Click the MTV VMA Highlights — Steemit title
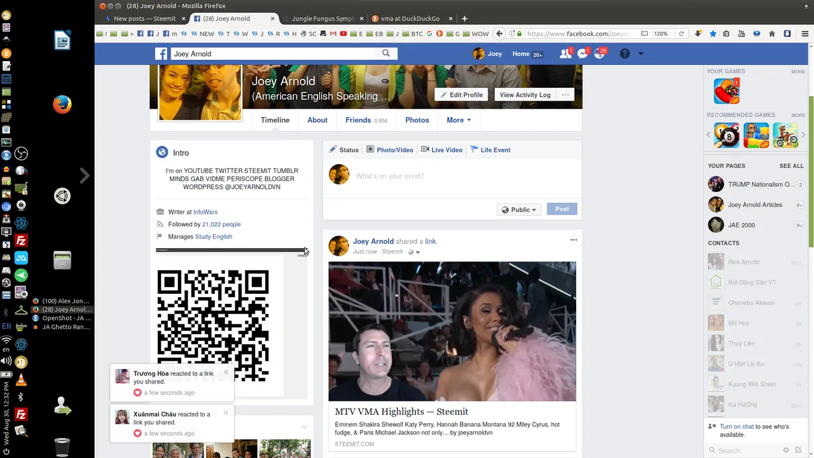The image size is (814, 458). tap(401, 412)
